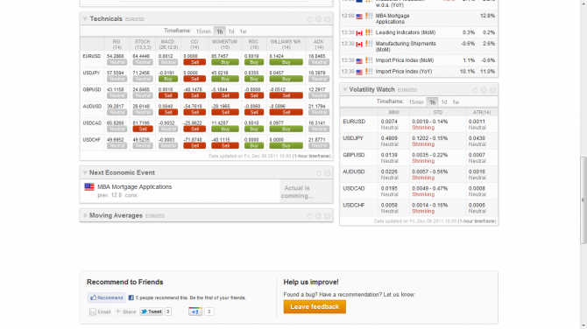Click the ATR(14) column header
Screen dimensions: 587x329
click(x=482, y=112)
